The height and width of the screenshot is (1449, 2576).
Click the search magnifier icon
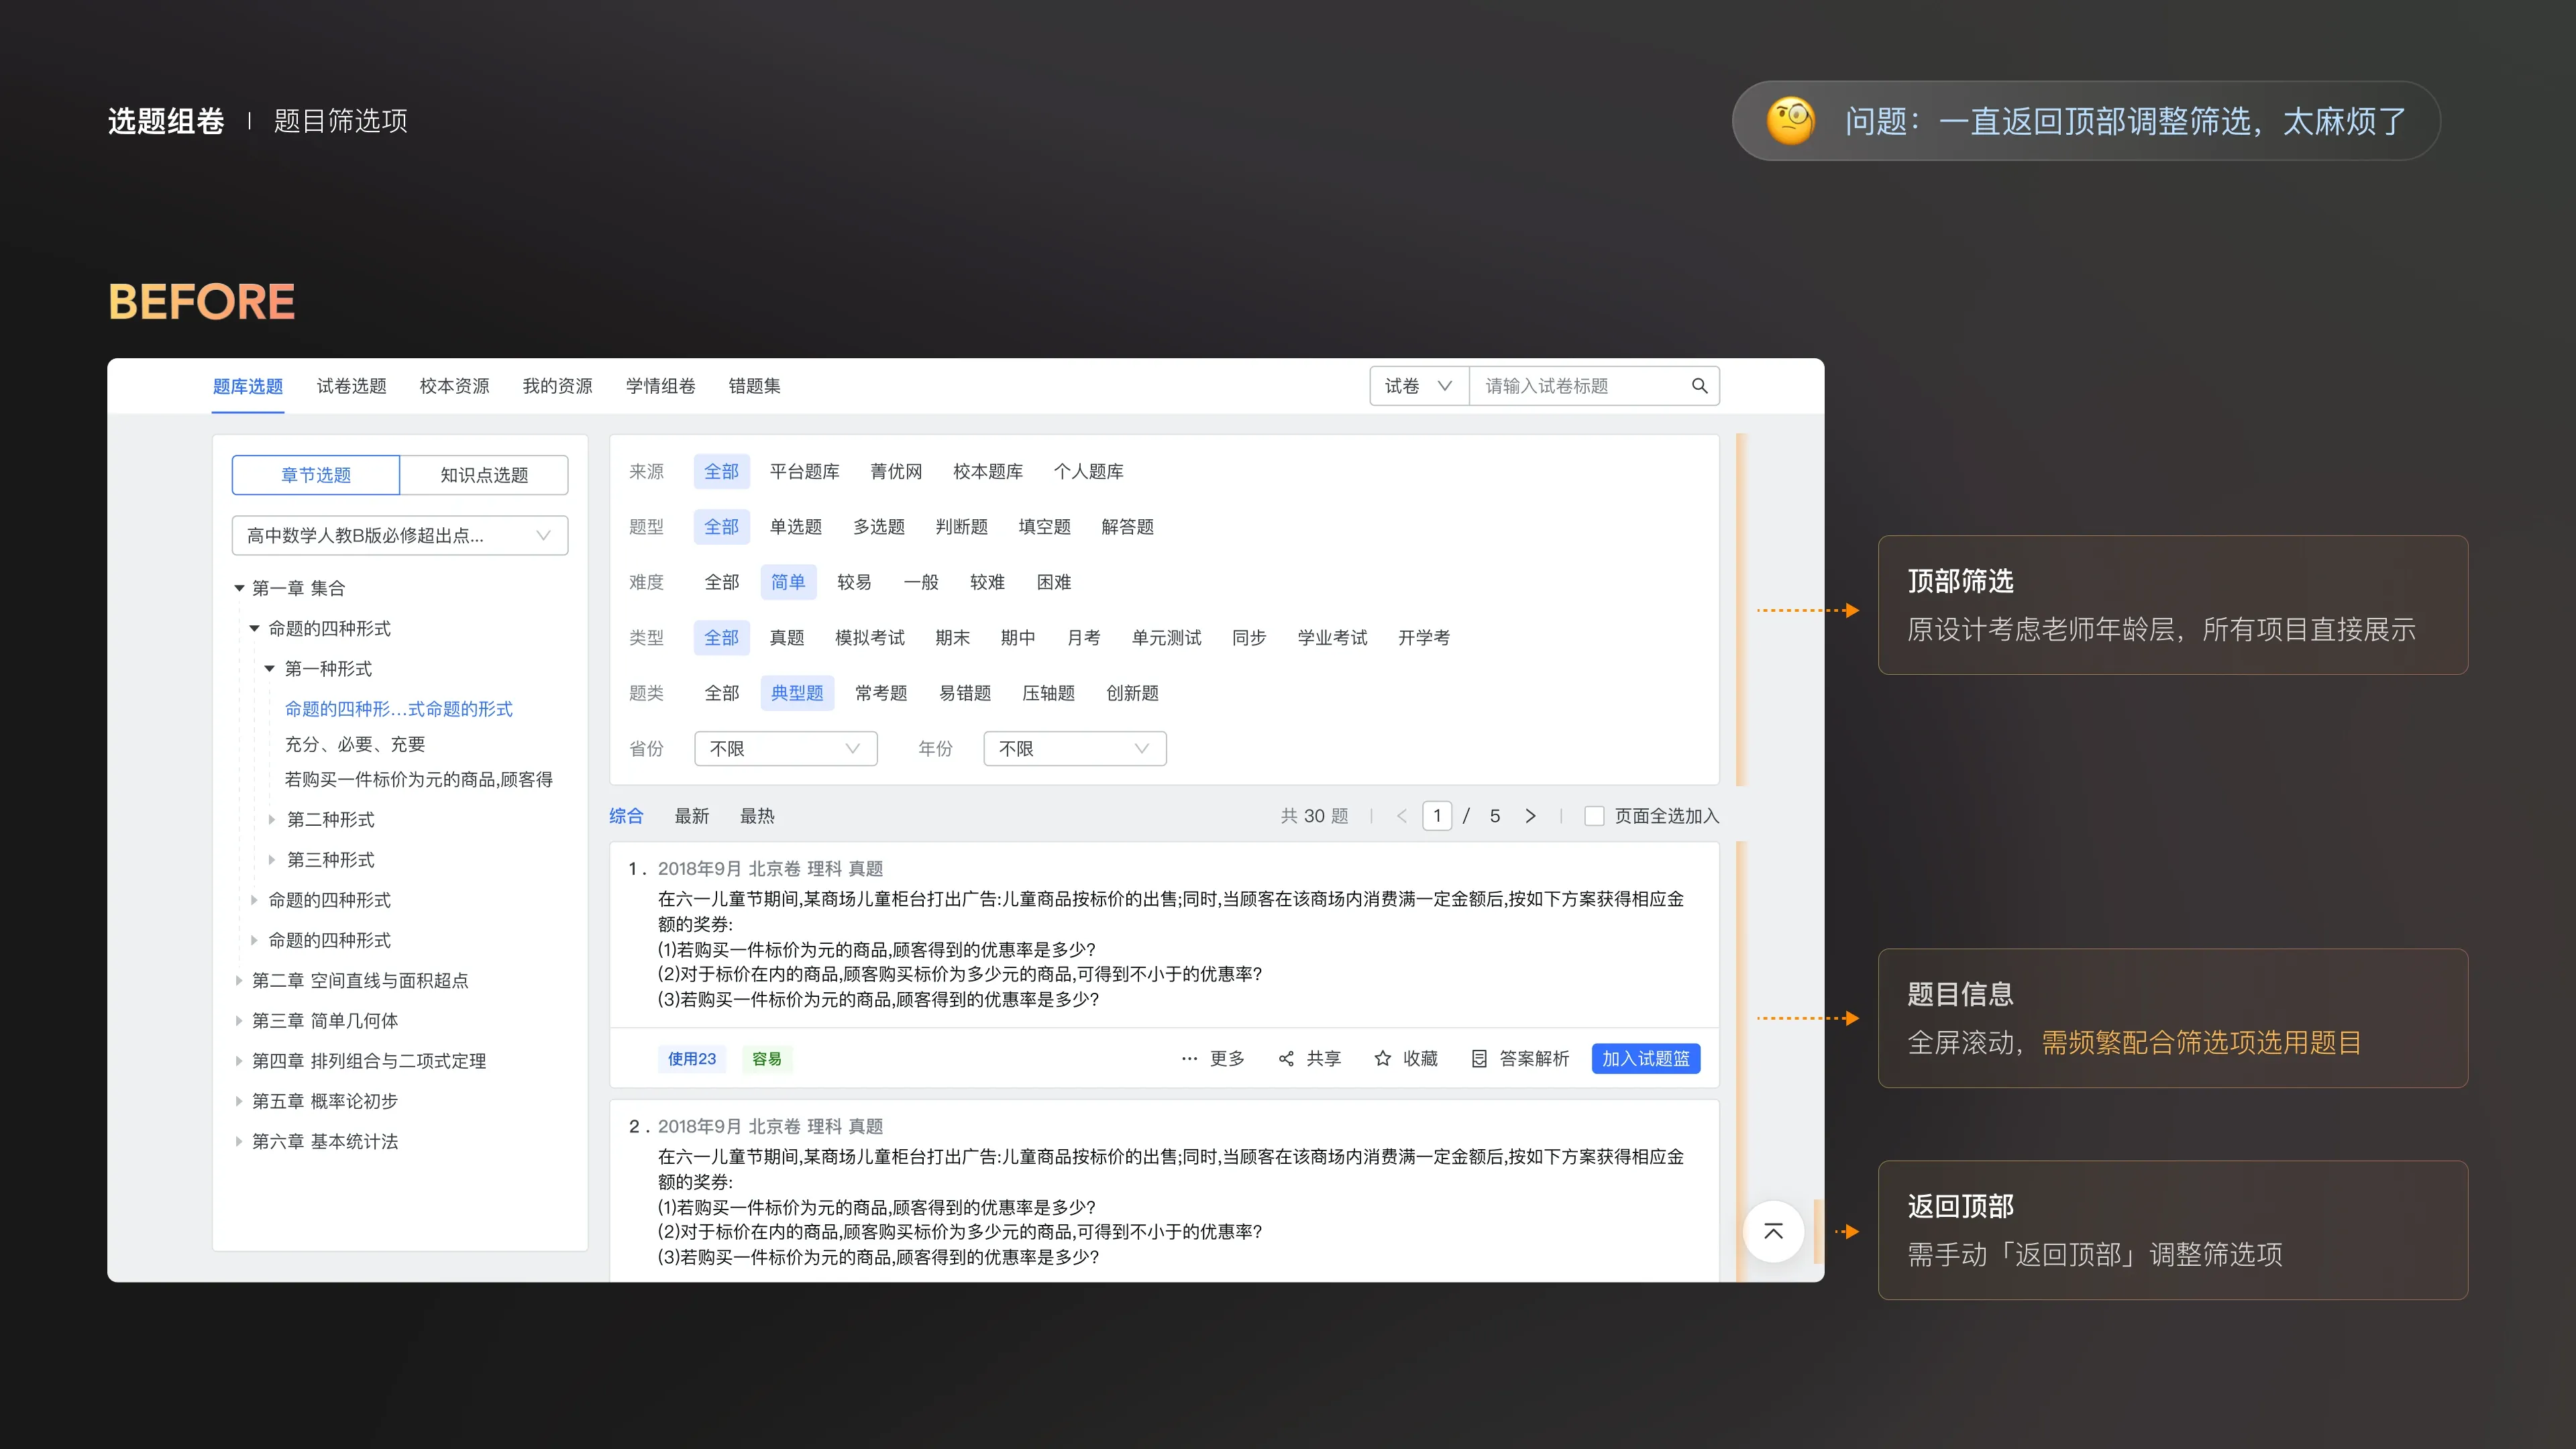click(x=1699, y=386)
